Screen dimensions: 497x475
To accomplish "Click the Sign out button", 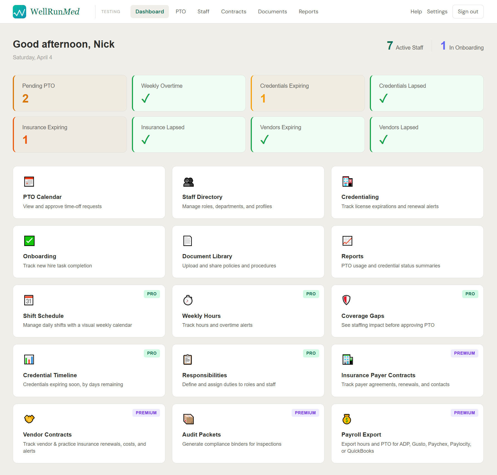I will coord(468,11).
